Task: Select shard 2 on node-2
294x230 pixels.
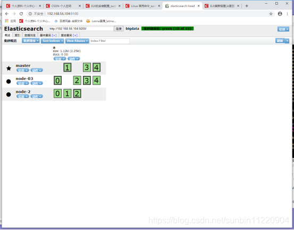Action: [77, 93]
